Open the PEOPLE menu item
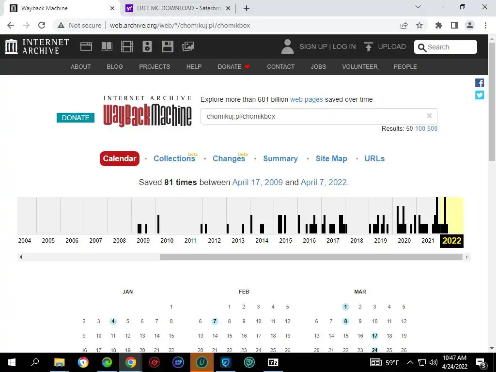This screenshot has width=496, height=372. 405,67
